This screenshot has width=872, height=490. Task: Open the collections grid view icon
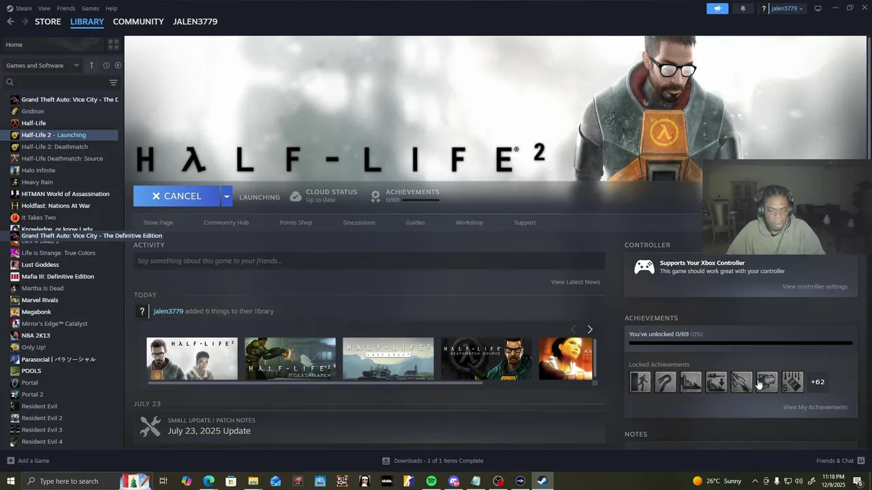point(113,44)
